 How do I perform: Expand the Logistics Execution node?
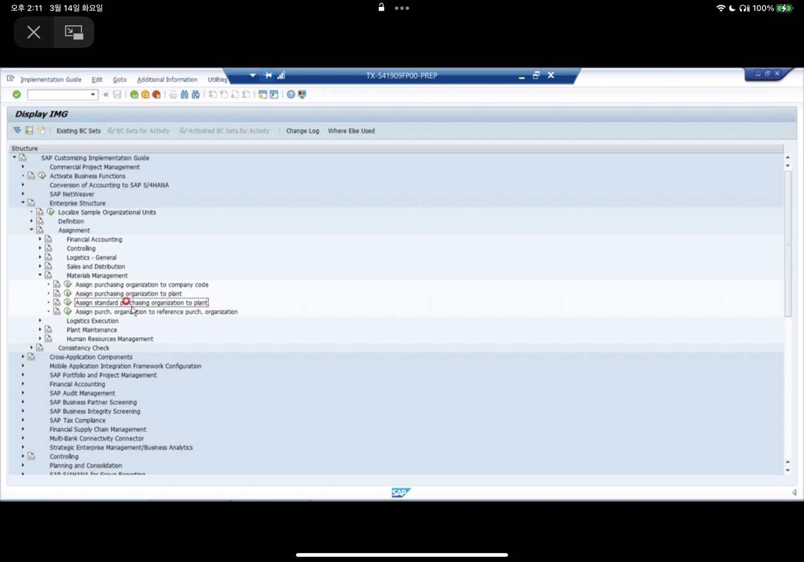click(x=40, y=321)
